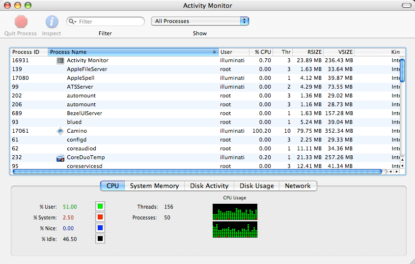Switch to the CPU tab
Screen dimensions: 415x264
click(x=112, y=186)
